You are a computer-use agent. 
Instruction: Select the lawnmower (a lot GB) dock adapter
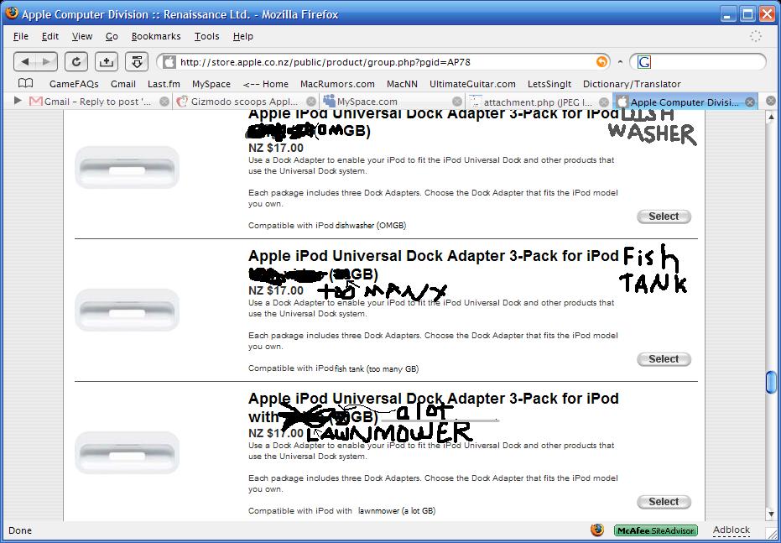[x=664, y=502]
